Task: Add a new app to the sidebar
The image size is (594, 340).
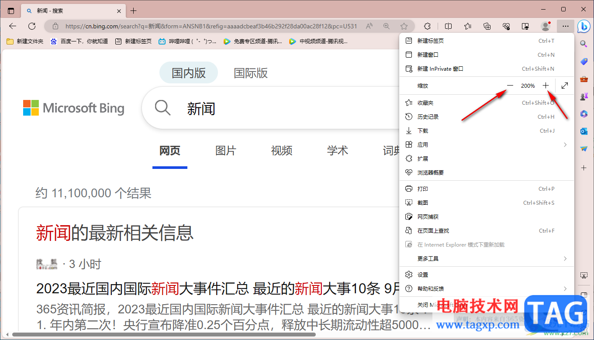Action: [584, 168]
